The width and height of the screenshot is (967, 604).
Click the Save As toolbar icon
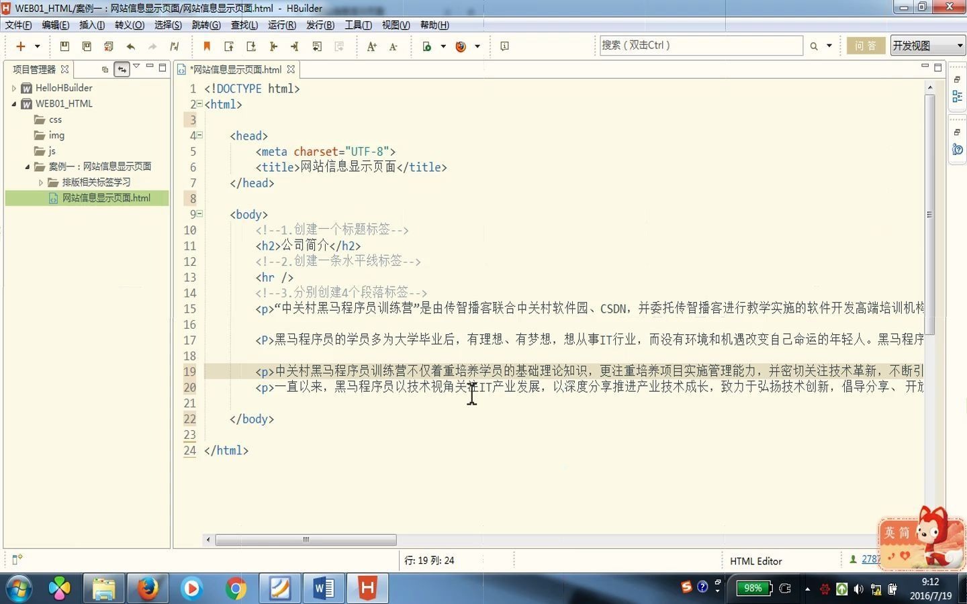pyautogui.click(x=87, y=46)
